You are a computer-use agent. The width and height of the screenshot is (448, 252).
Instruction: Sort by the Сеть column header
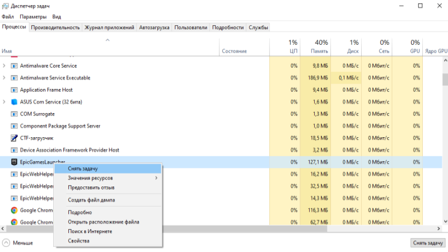[376, 47]
